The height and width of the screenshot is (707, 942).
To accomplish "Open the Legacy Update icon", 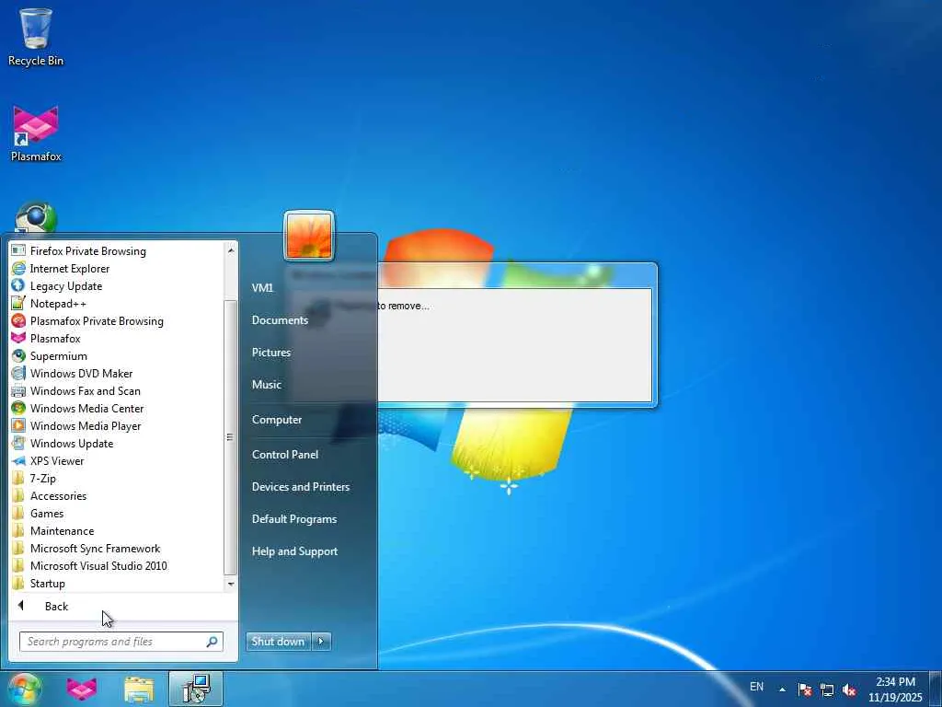I will 18,285.
